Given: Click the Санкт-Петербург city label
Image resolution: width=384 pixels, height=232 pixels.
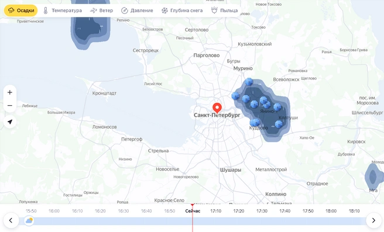Looking at the screenshot, I should tap(217, 115).
